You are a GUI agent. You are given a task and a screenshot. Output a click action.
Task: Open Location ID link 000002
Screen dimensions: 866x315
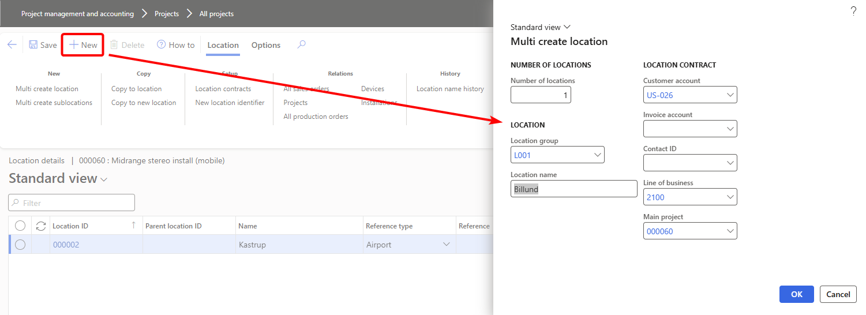tap(66, 245)
